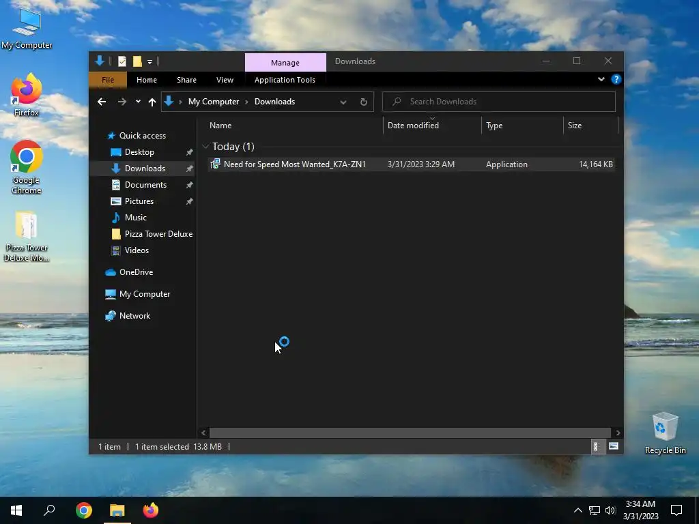Click the New folder quick access toolbar icon
Screen dimensions: 699x524
coord(137,61)
